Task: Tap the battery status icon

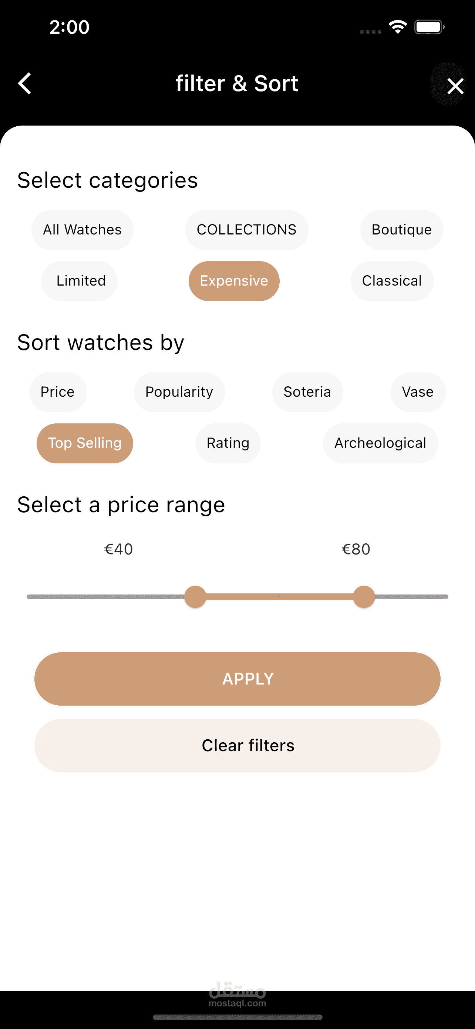Action: [x=429, y=27]
